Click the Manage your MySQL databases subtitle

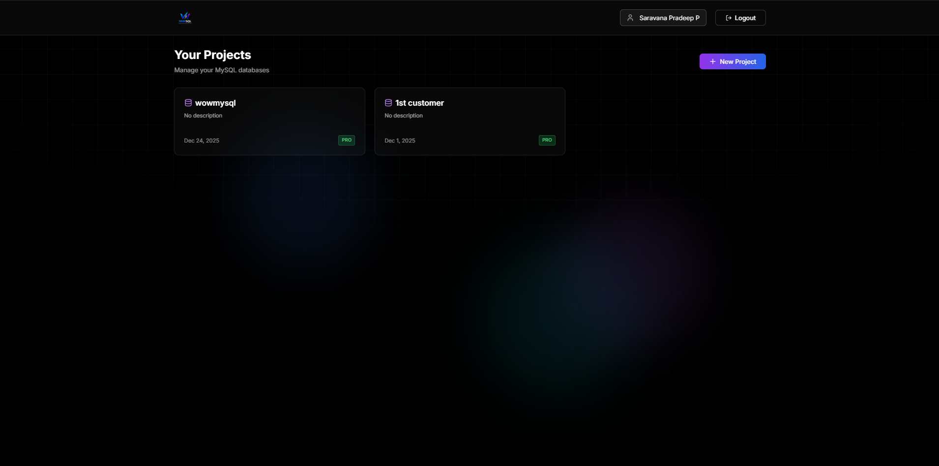click(221, 70)
